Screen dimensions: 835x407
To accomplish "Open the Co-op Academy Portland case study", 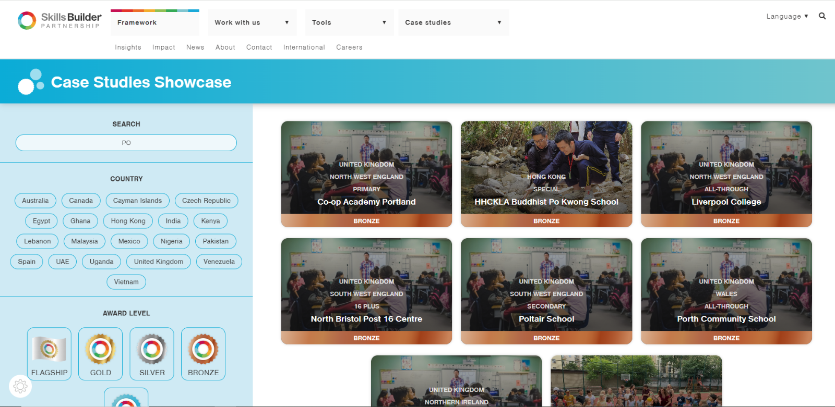I will (x=366, y=174).
